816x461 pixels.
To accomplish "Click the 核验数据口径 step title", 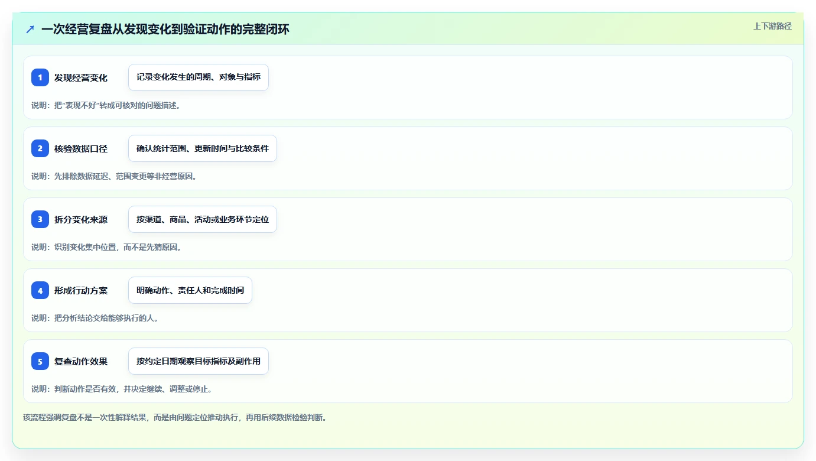I will 81,148.
